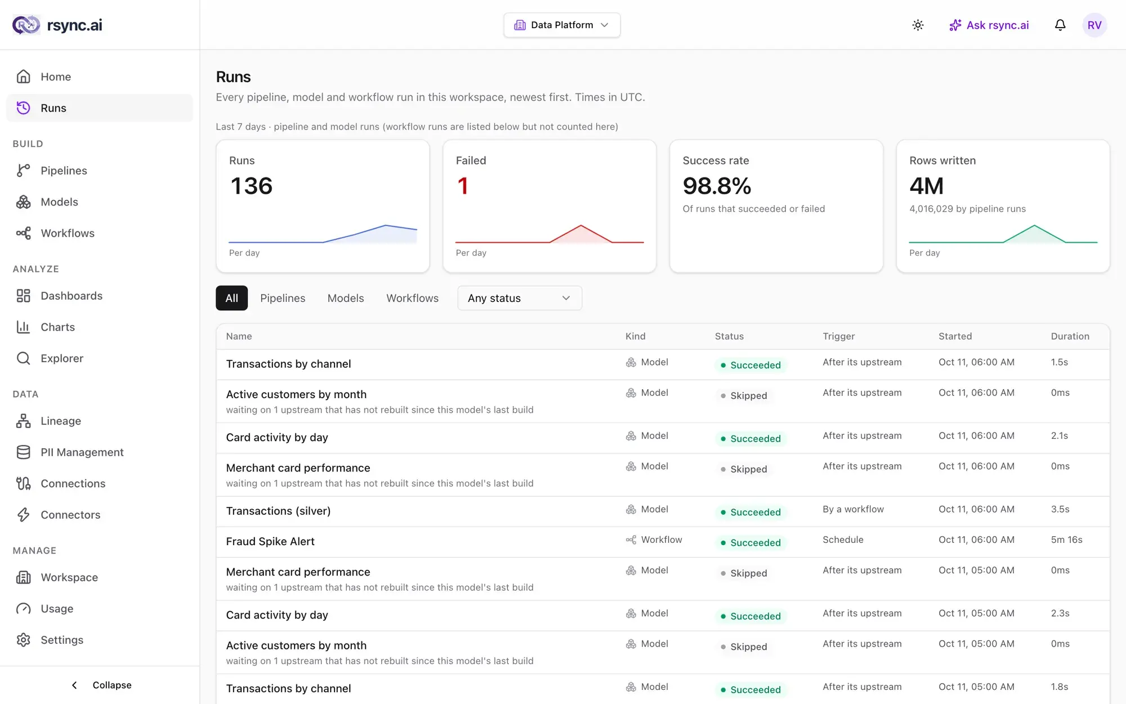1126x704 pixels.
Task: Click the Success rate 98.8% card
Action: tap(776, 206)
